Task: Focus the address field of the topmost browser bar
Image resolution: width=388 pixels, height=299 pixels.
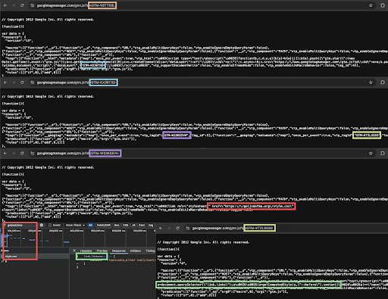Action: coord(202,5)
